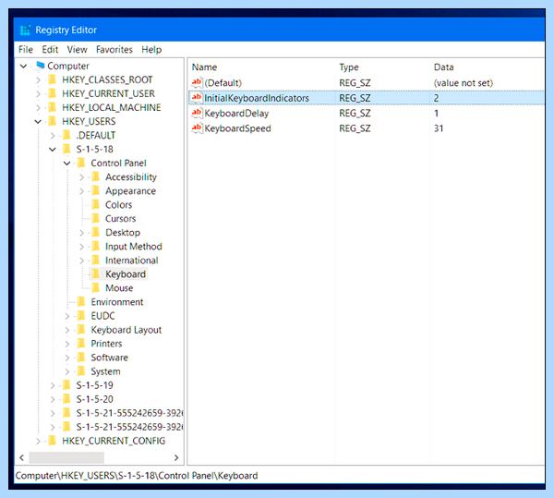Click the Accessibility folder icon
554x498 pixels.
point(95,176)
